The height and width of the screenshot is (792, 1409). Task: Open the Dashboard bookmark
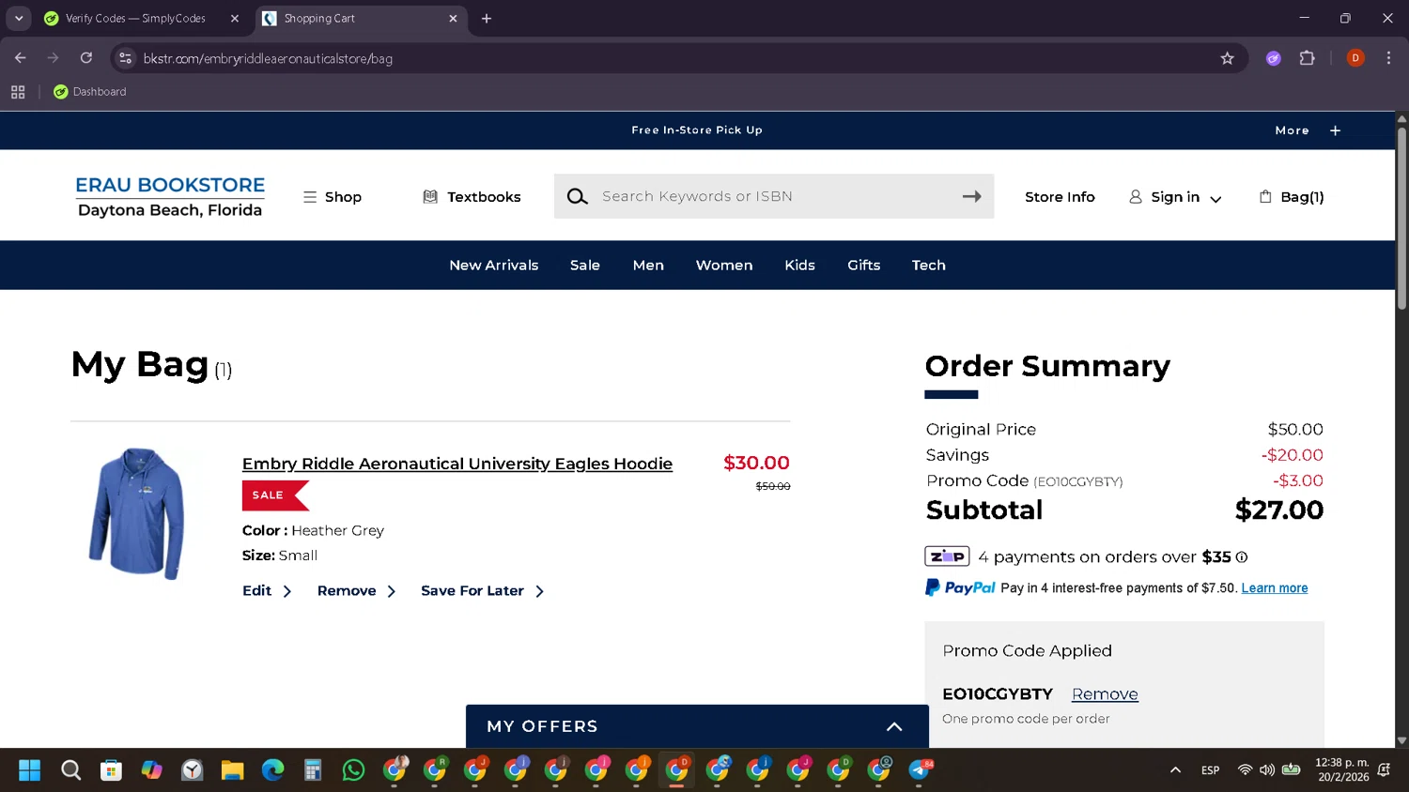point(90,92)
